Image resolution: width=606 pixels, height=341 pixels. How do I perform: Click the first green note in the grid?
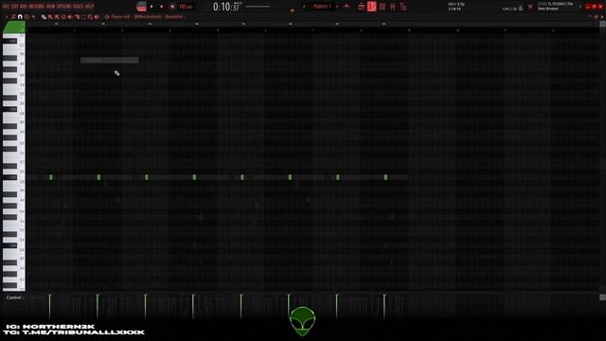[50, 177]
